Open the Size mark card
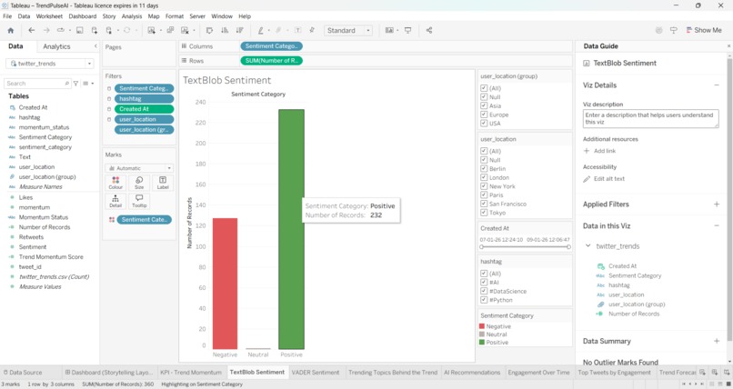Screen dimensions: 733x389 point(139,183)
